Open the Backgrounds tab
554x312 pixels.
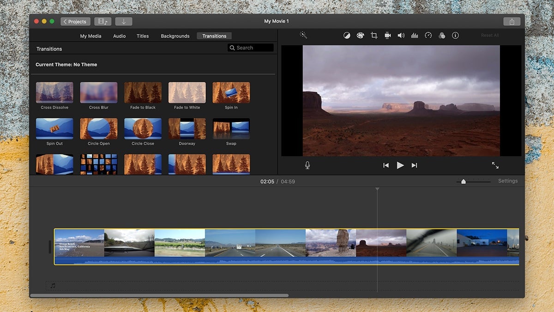pos(175,36)
